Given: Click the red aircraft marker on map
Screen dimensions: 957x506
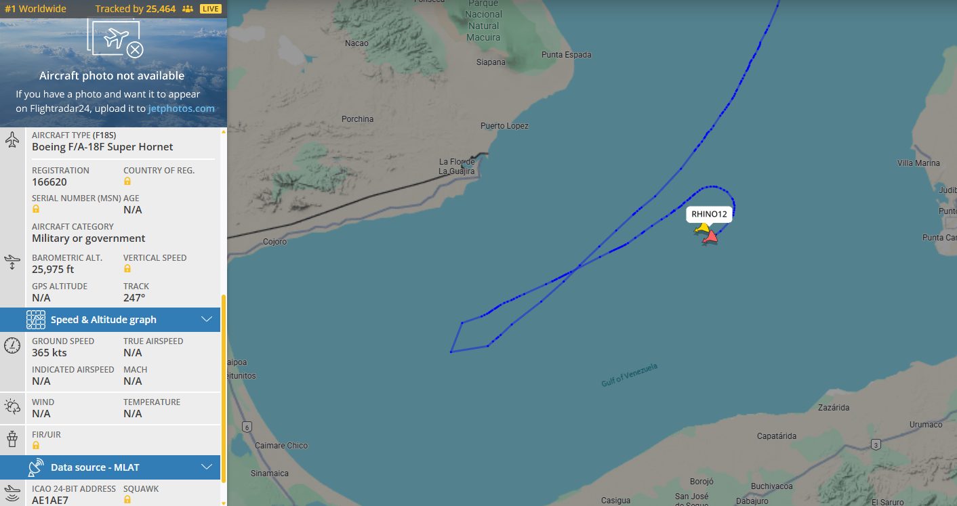Looking at the screenshot, I should 710,236.
